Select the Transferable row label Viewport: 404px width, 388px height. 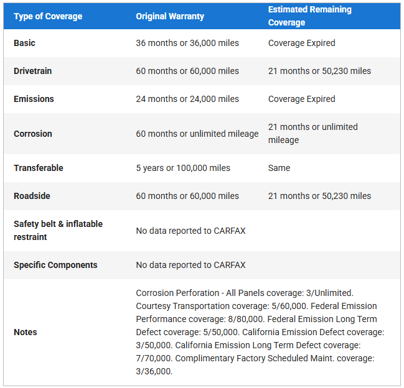tap(39, 168)
